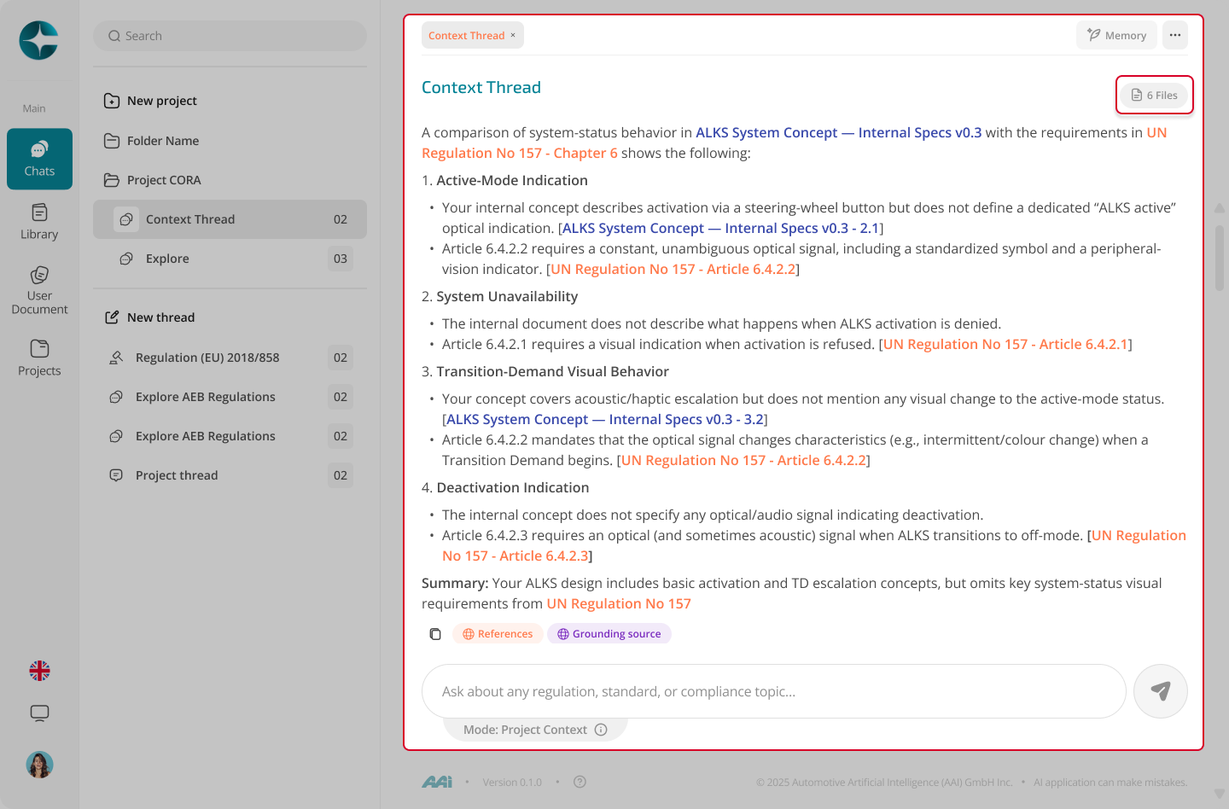Open User Document in sidebar
Image resolution: width=1229 pixels, height=809 pixels.
tap(39, 290)
